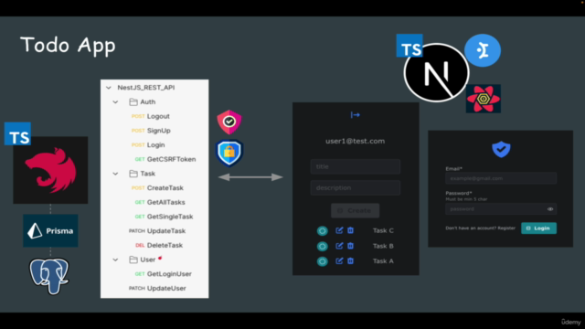Click the User folder icon
Image resolution: width=585 pixels, height=329 pixels.
click(x=133, y=260)
